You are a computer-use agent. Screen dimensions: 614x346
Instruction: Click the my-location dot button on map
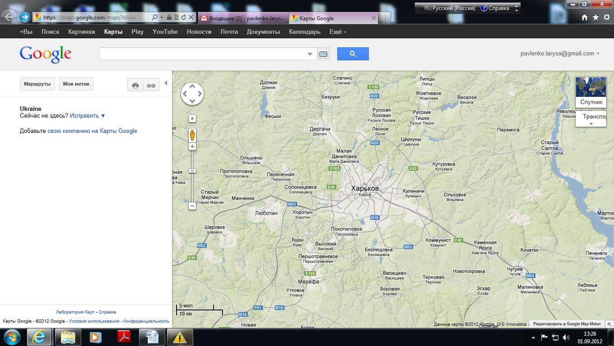click(x=192, y=118)
